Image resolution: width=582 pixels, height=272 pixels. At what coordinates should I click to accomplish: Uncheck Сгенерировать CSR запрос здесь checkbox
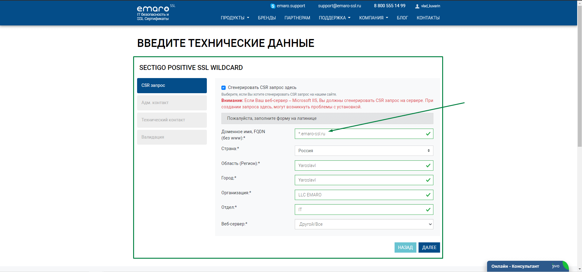224,88
